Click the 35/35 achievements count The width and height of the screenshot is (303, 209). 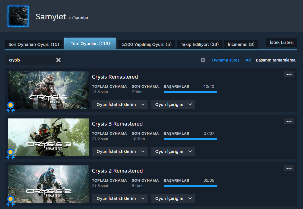[209, 181]
